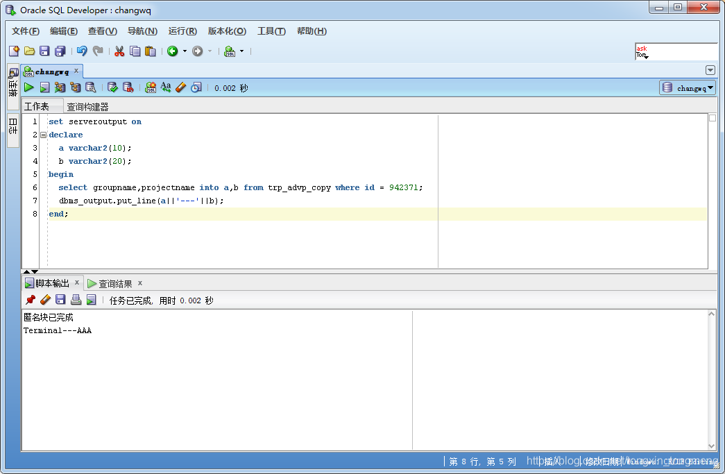Commit changes with the commit icon
Image resolution: width=725 pixels, height=474 pixels.
(x=112, y=87)
